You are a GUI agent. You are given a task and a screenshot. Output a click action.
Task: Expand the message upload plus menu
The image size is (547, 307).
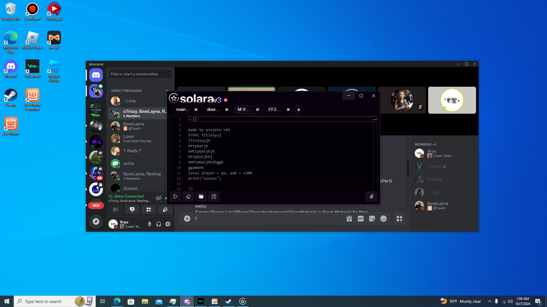click(x=187, y=219)
